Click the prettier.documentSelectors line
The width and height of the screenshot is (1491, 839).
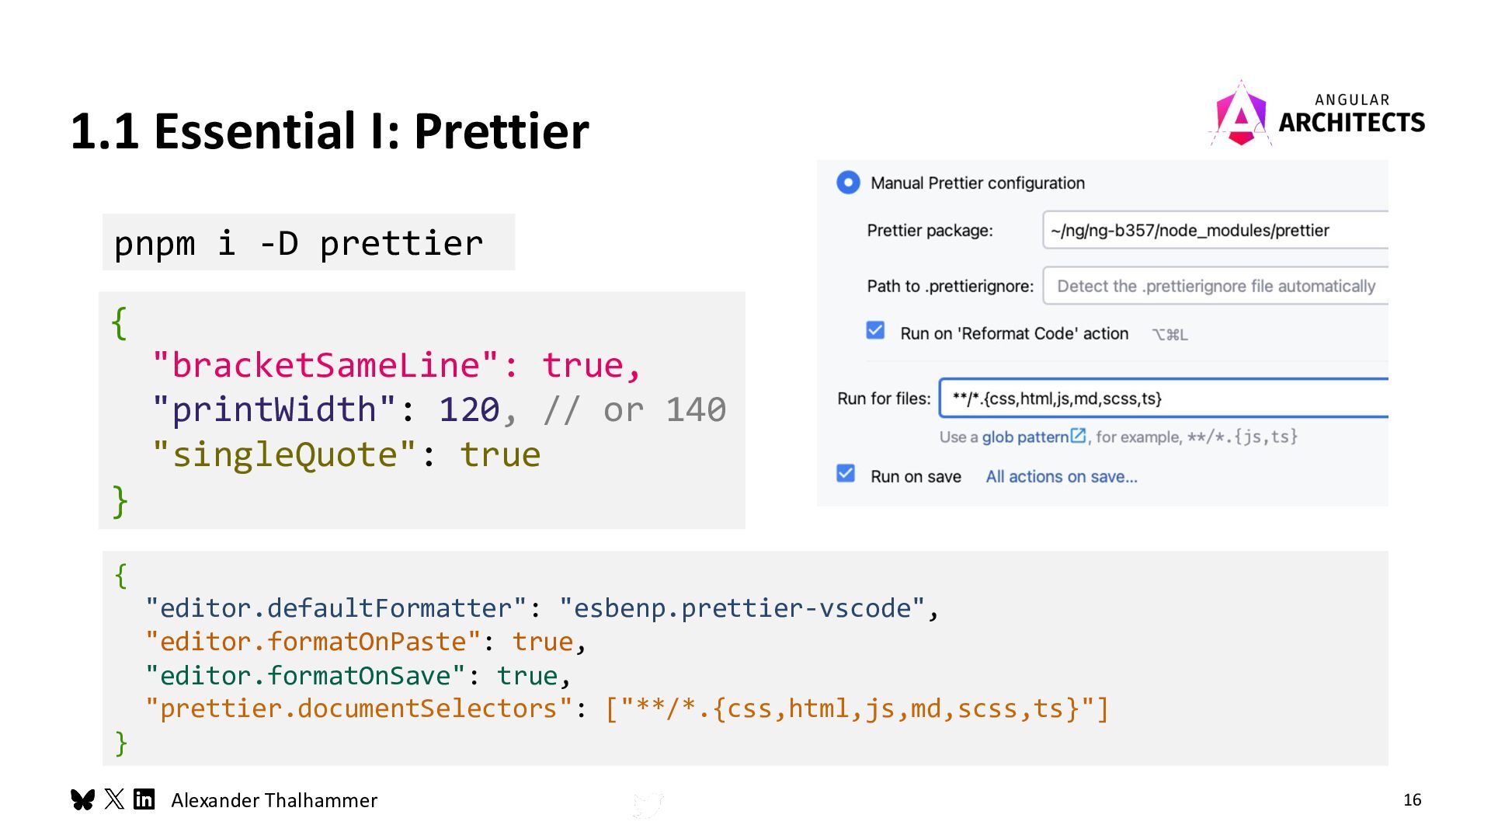[x=627, y=708]
